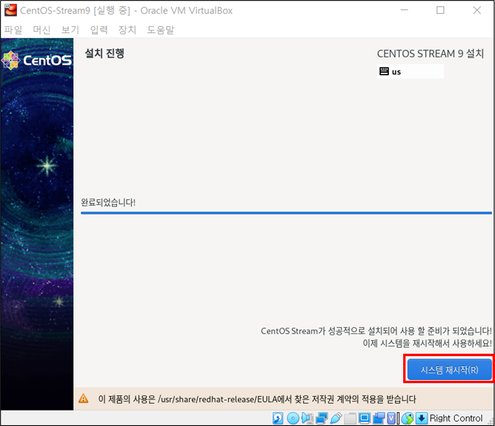
Task: Click the CentOS Stream가 성공적으로 설치되어 message
Action: (376, 331)
